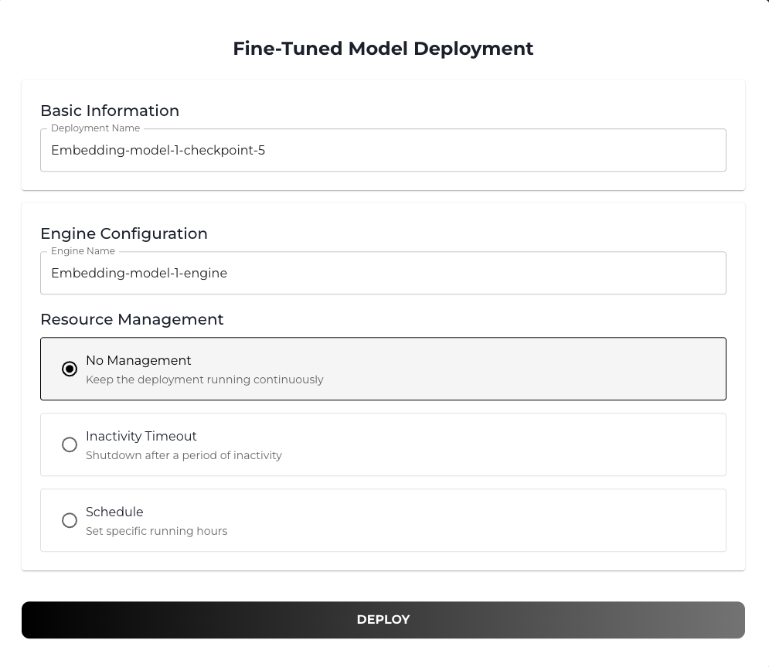The height and width of the screenshot is (667, 769).
Task: Click the Engine Name input box
Action: click(x=383, y=273)
